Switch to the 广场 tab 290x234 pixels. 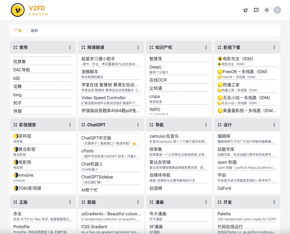[18, 31]
